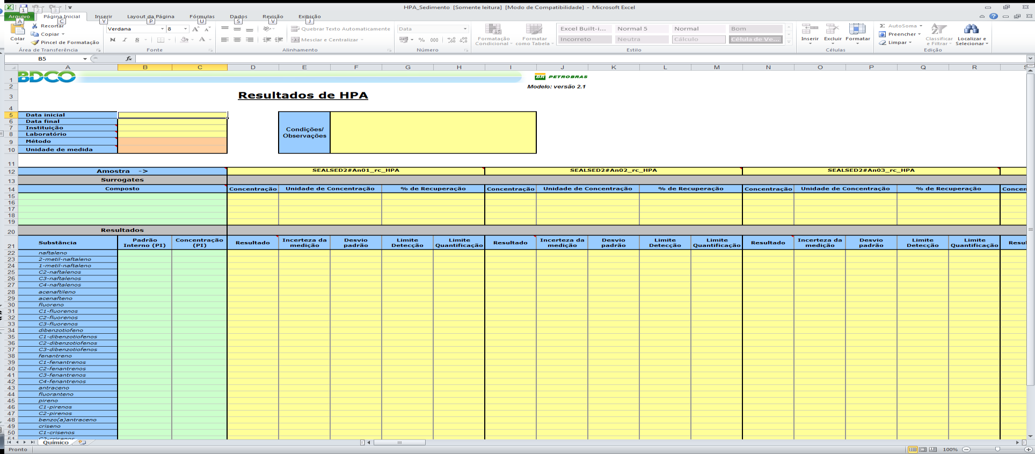Viewport: 1035px width, 454px height.
Task: Open the Verdana font name dropdown
Action: point(163,29)
